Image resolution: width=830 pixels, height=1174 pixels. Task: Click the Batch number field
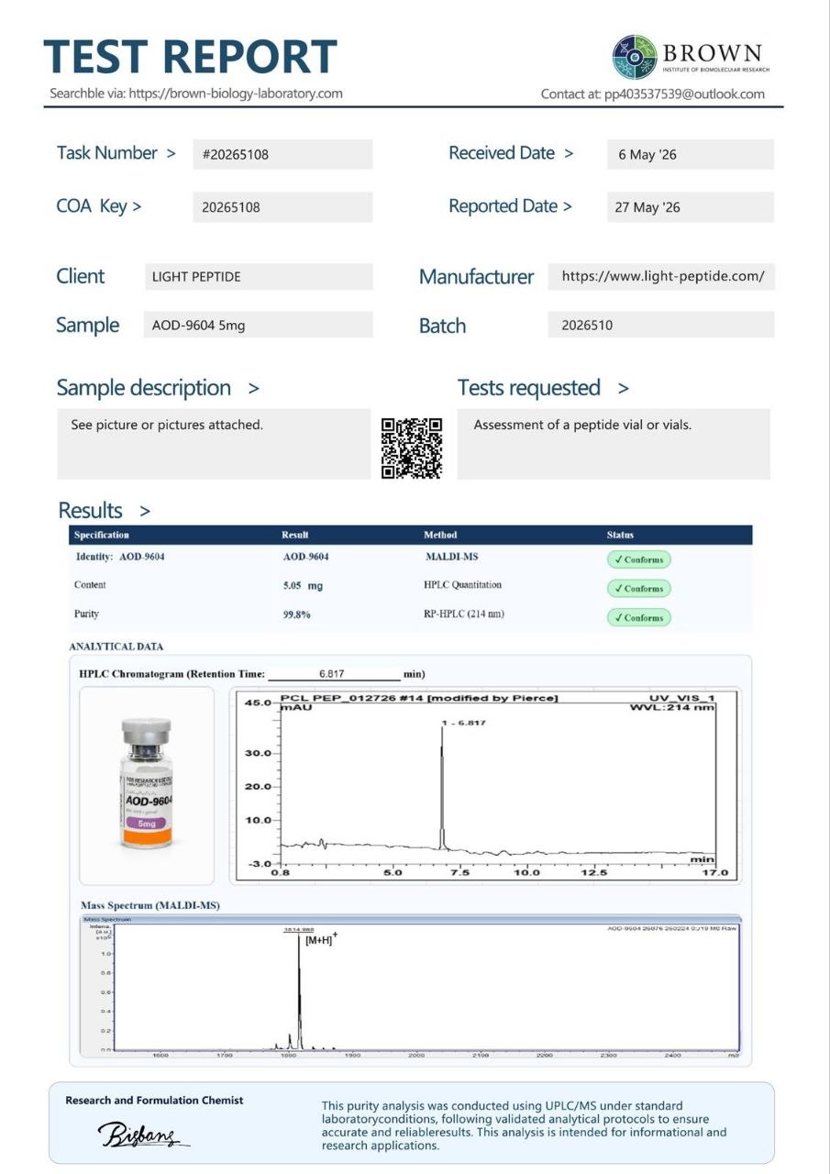(662, 325)
